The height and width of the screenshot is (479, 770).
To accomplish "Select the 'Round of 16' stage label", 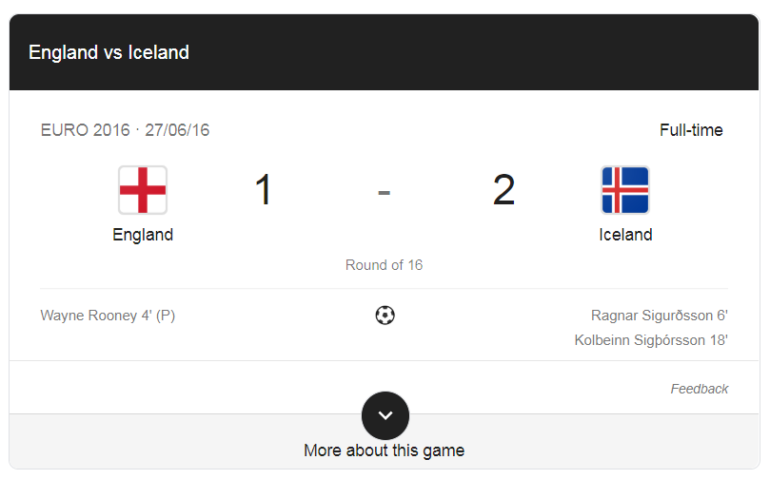I will pyautogui.click(x=384, y=265).
